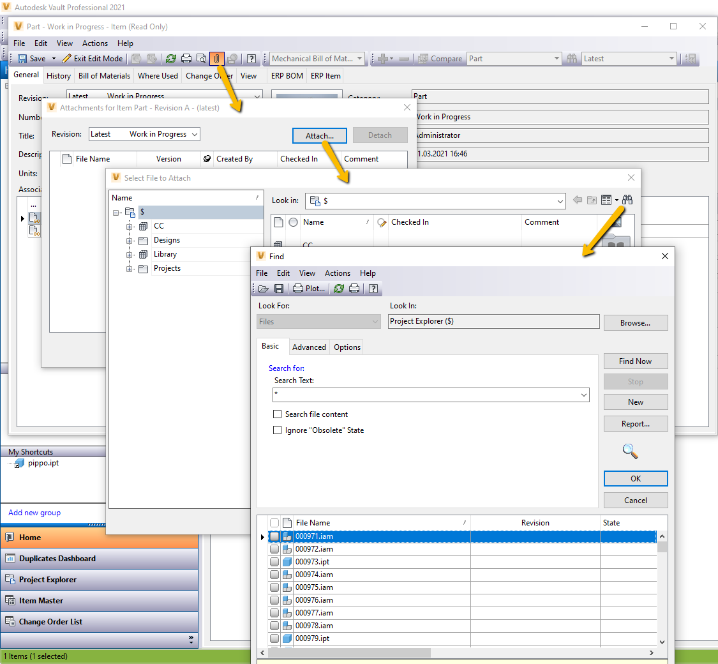Check Ignore Obsolete State option
Image resolution: width=718 pixels, height=664 pixels.
tap(278, 430)
